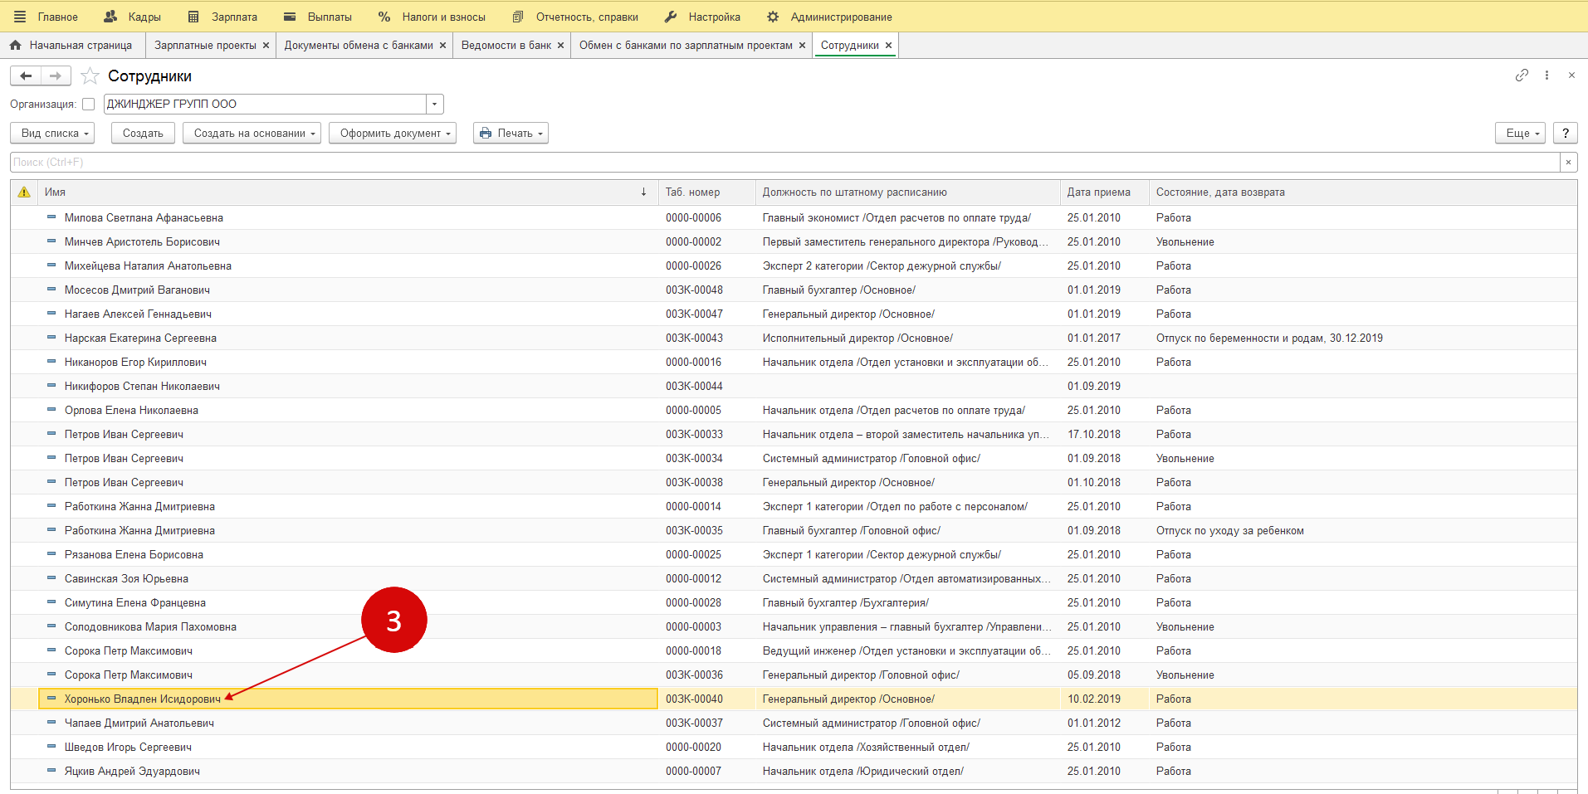Viewport: 1588px width, 794px height.
Task: Expand the Оформить документ menu
Action: (393, 134)
